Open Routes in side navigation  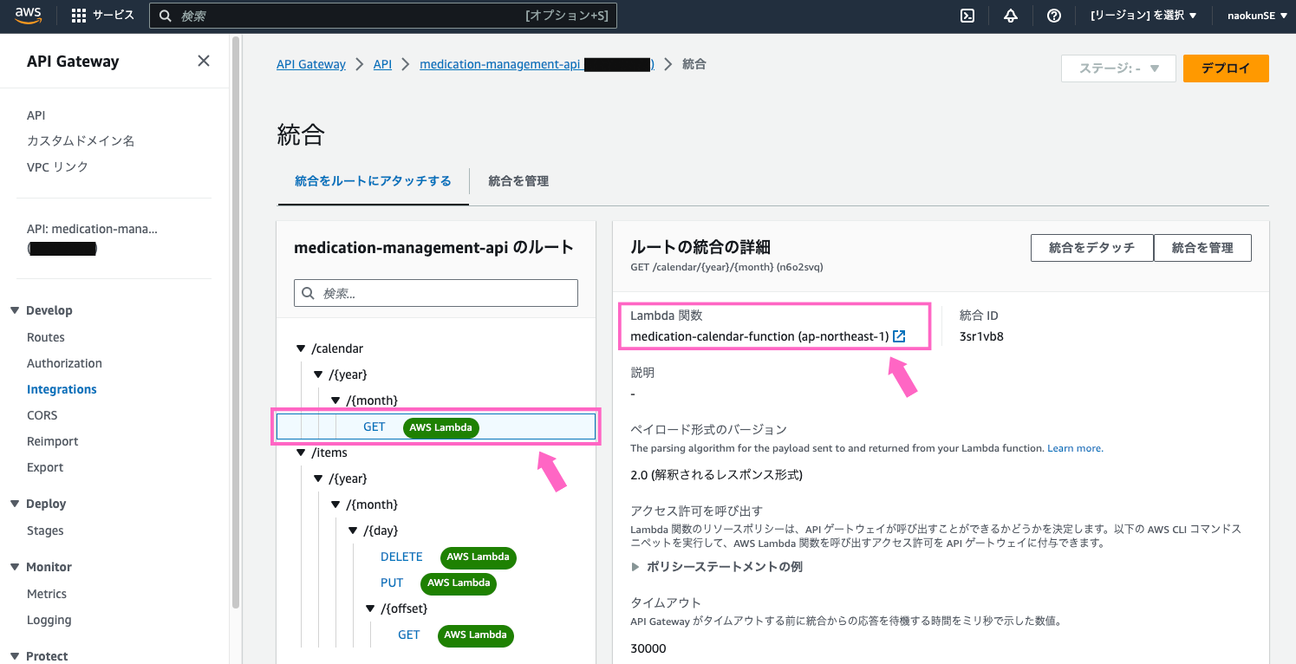(46, 337)
